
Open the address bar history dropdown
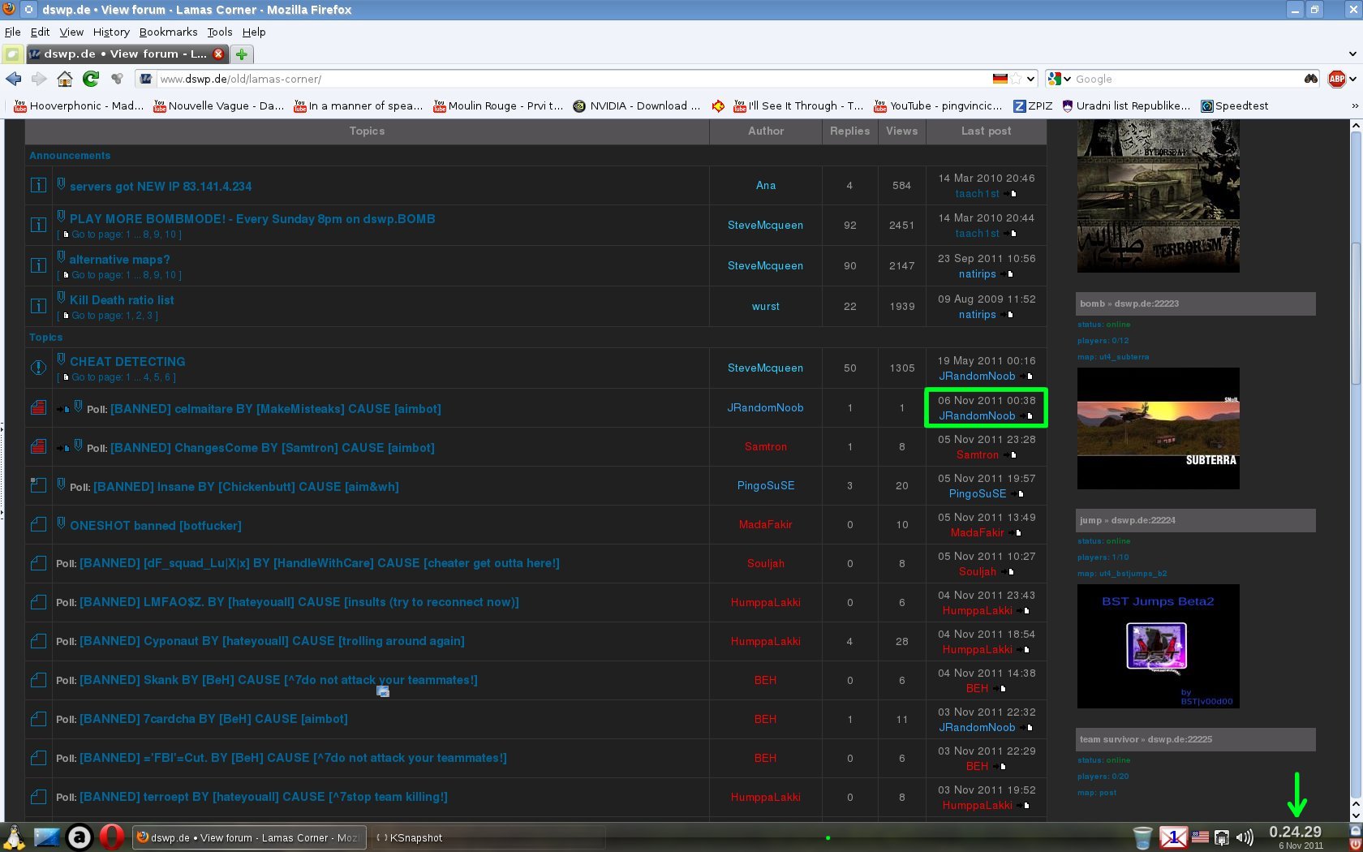pos(1030,79)
